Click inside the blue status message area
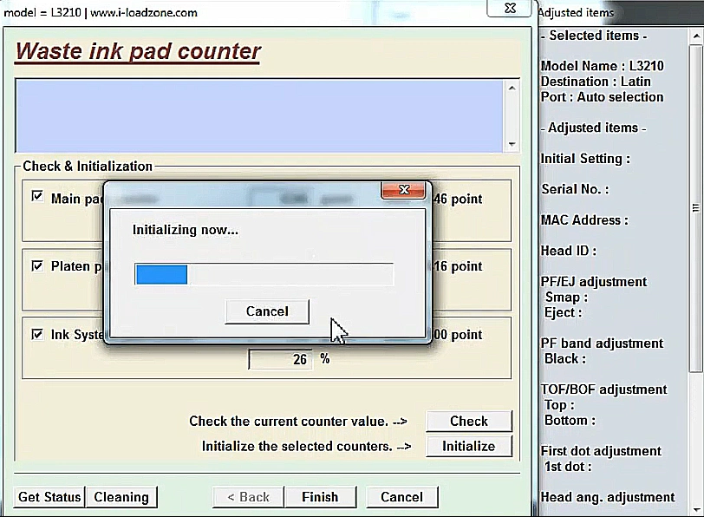 [x=260, y=117]
